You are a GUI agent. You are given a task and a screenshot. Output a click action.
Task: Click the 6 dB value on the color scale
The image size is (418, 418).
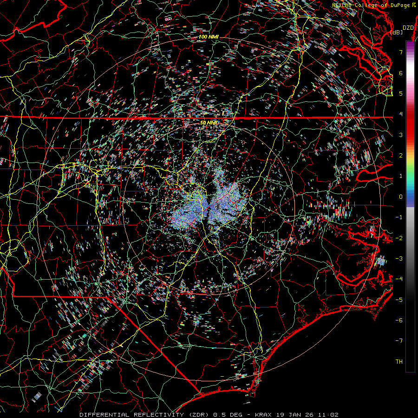coord(401,73)
